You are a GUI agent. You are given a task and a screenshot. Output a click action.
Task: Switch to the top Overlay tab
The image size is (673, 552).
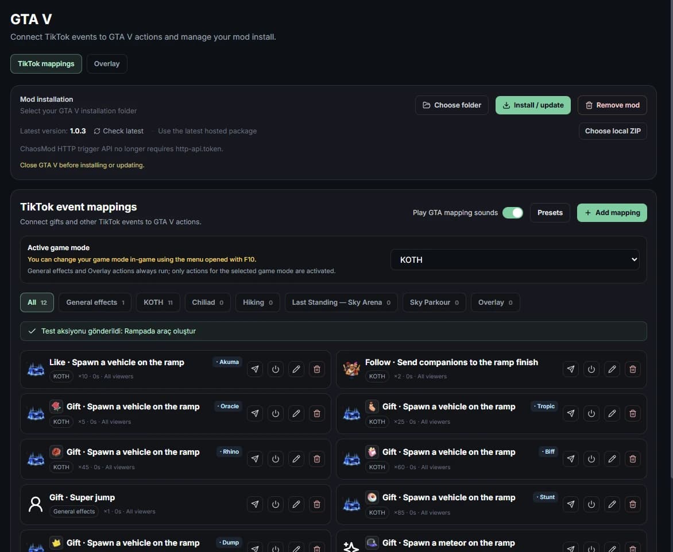[x=107, y=64]
